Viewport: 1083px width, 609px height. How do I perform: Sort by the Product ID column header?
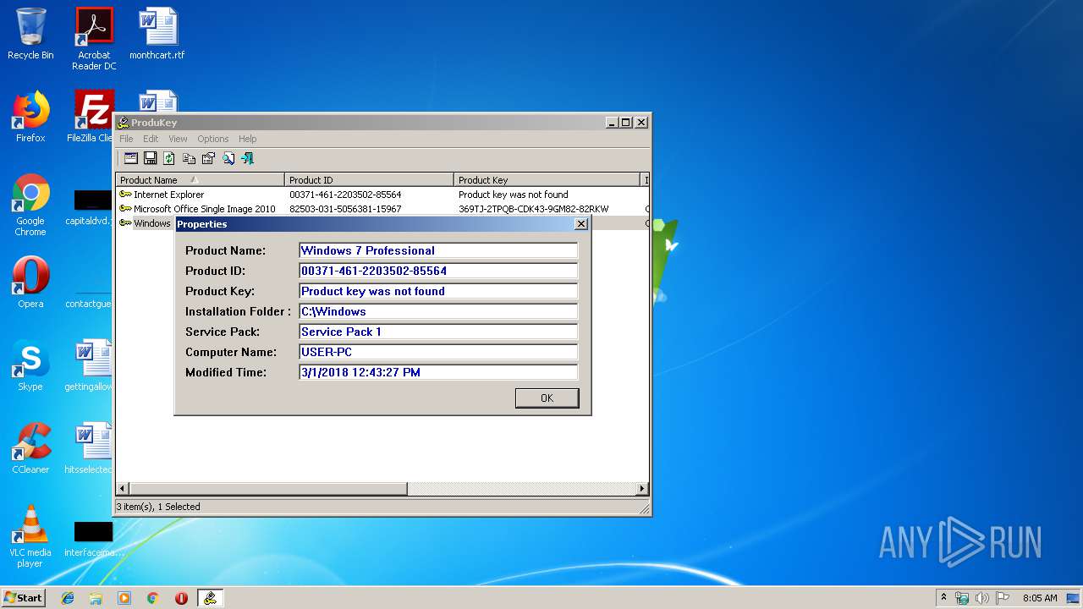tap(369, 180)
